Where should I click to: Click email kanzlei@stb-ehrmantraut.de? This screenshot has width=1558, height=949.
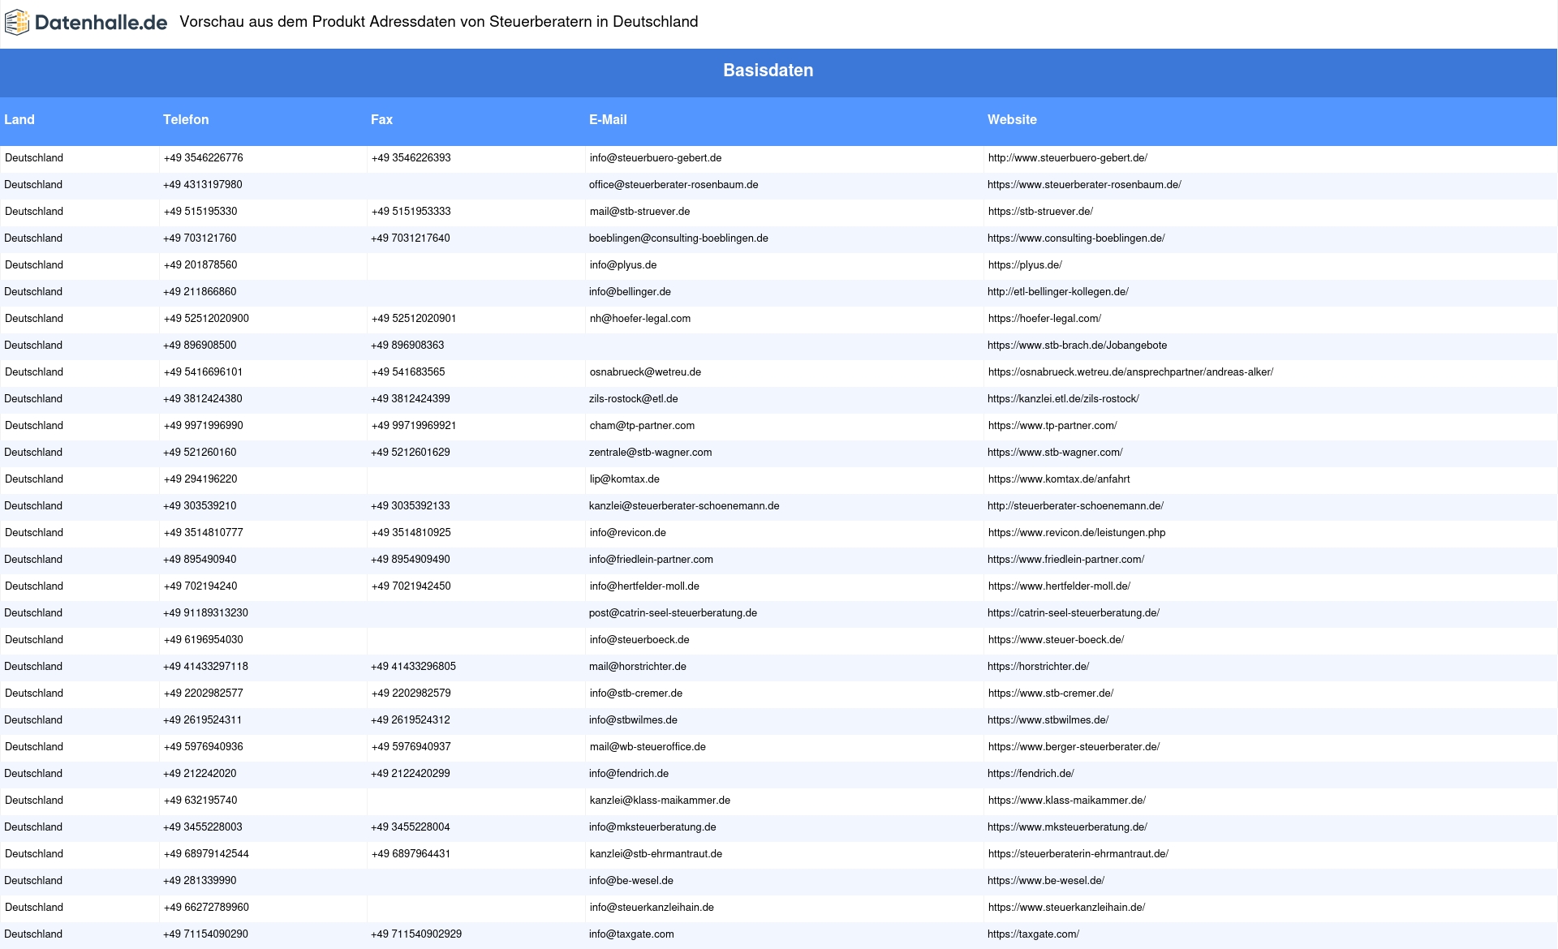point(656,854)
